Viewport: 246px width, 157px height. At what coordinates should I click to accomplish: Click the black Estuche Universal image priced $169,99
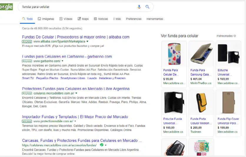tap(228, 54)
